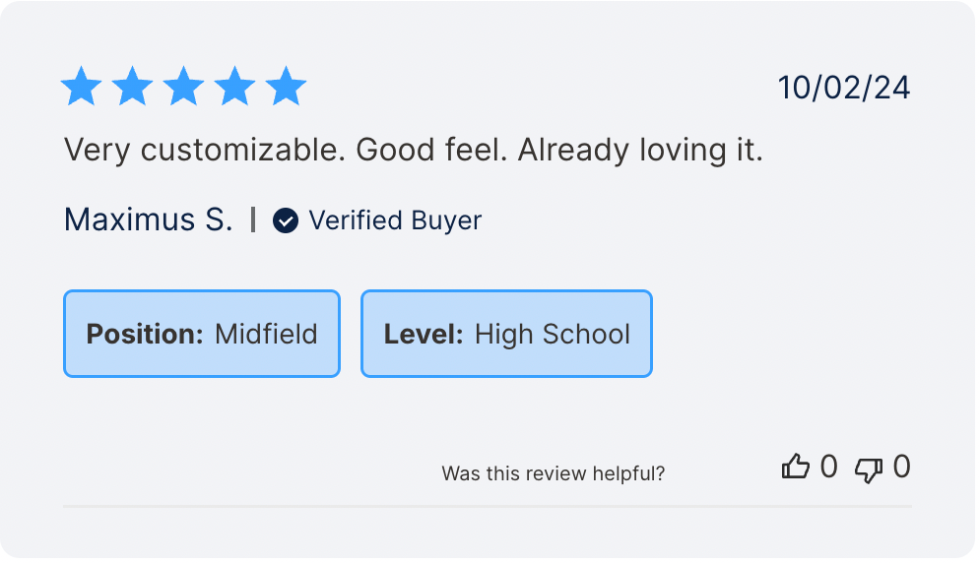Click the Verified Buyer checkmark badge
Image resolution: width=979 pixels, height=563 pixels.
coord(286,220)
